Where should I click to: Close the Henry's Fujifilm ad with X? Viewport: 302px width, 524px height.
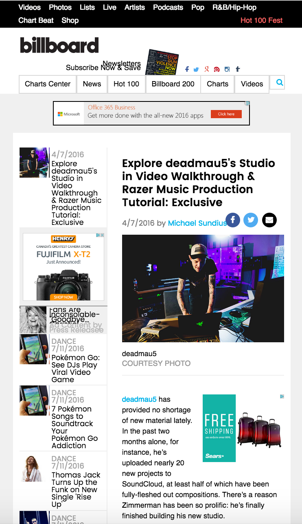point(102,235)
